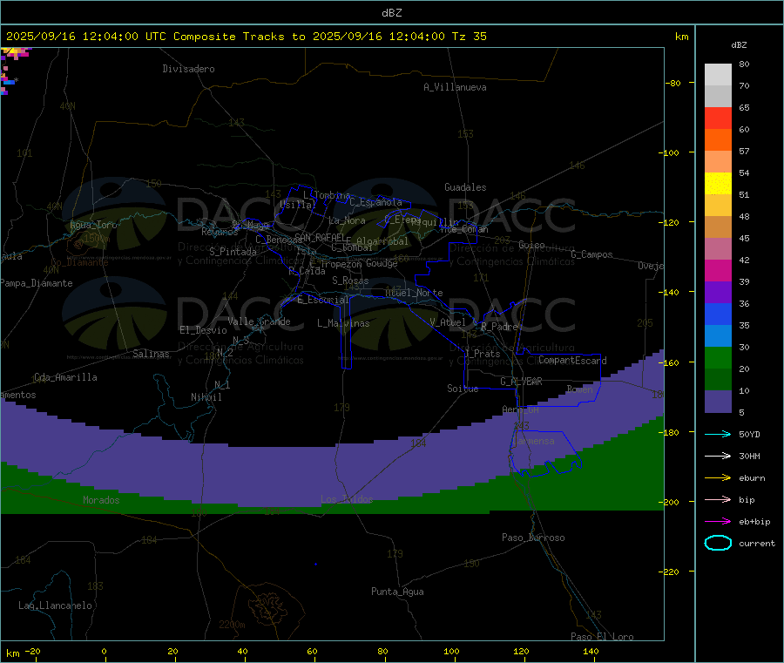Click the 50YD cyan arrow legend icon
Image resolution: width=784 pixels, height=663 pixels.
[718, 434]
